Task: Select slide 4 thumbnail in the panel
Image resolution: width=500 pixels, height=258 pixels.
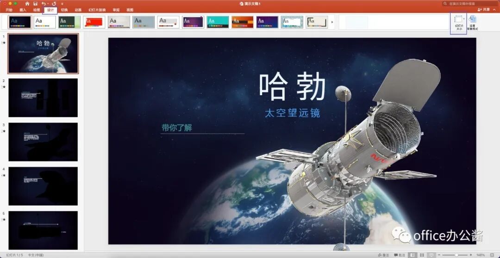Action: point(43,186)
